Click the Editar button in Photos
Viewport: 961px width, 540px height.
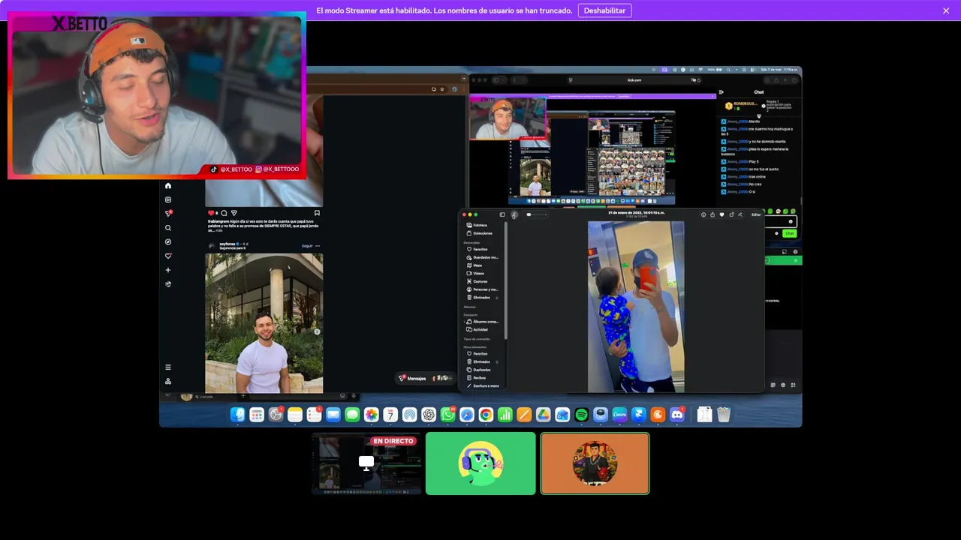pyautogui.click(x=756, y=214)
